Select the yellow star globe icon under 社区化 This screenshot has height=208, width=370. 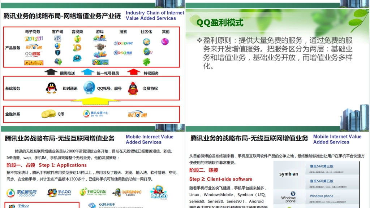point(147,42)
